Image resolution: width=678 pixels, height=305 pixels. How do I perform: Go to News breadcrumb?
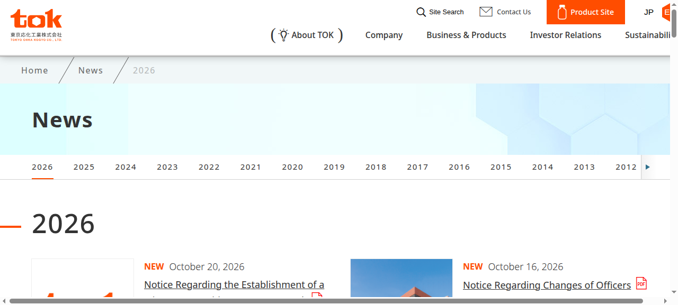click(91, 70)
